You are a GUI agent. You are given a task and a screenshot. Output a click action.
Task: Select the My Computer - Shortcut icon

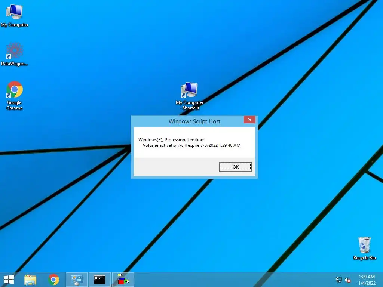tap(190, 96)
